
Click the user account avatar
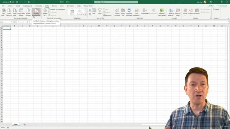205,2
